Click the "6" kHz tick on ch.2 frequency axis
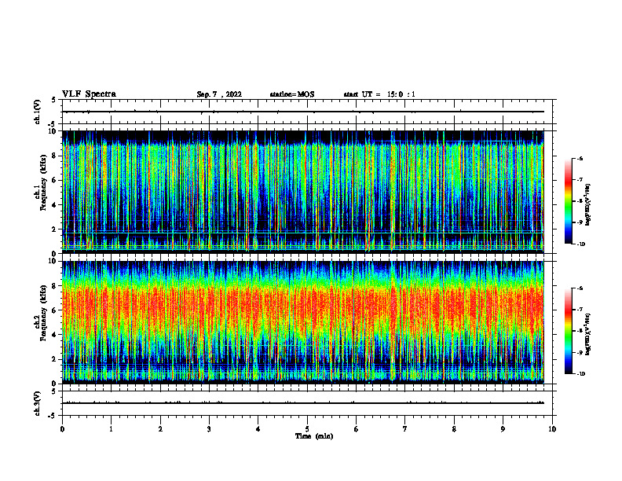 (55, 310)
